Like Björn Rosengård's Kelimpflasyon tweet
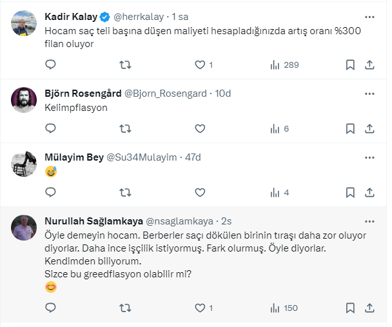Screen dimensions: 392x327 (200, 128)
